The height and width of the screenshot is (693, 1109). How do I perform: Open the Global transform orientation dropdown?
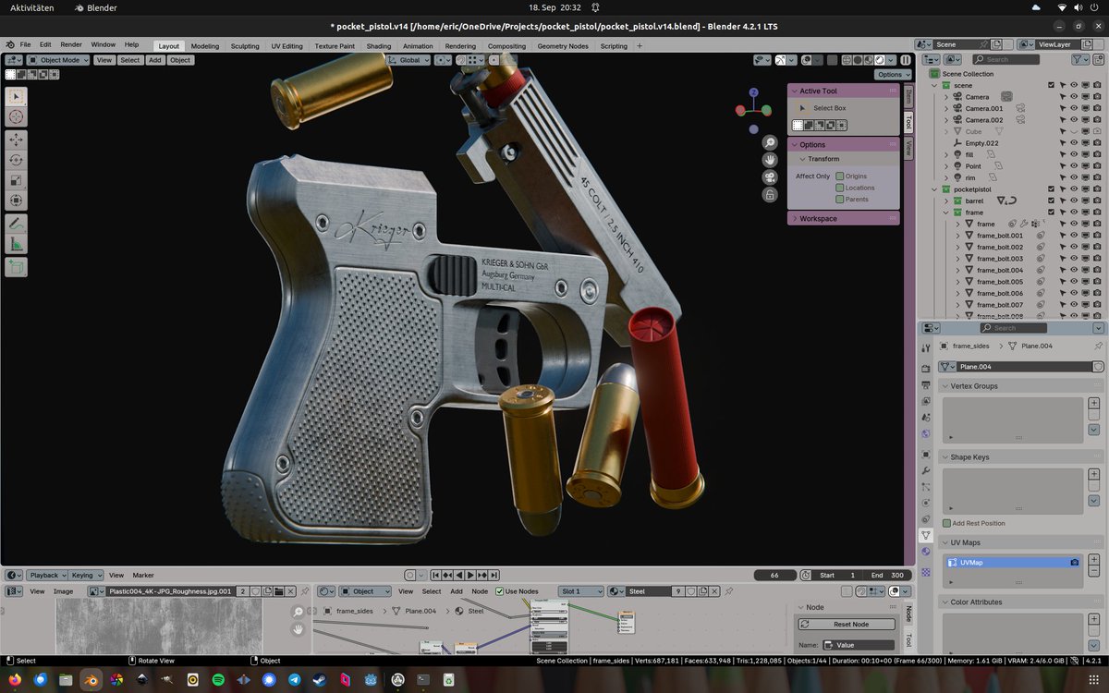tap(408, 60)
